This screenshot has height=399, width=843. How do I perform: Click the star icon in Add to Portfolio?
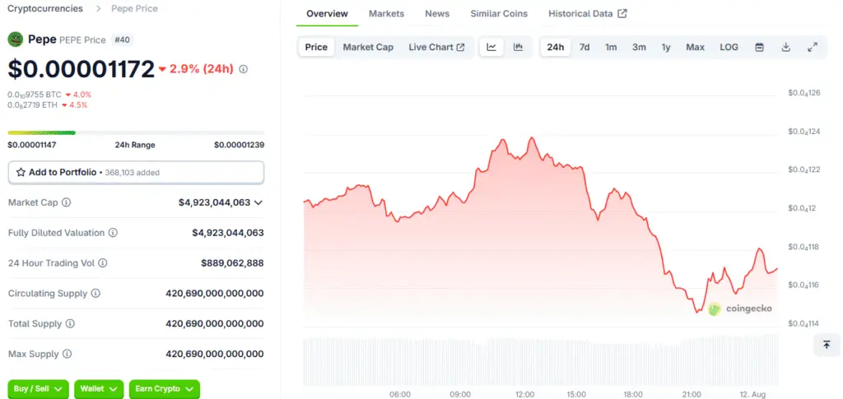click(x=21, y=173)
